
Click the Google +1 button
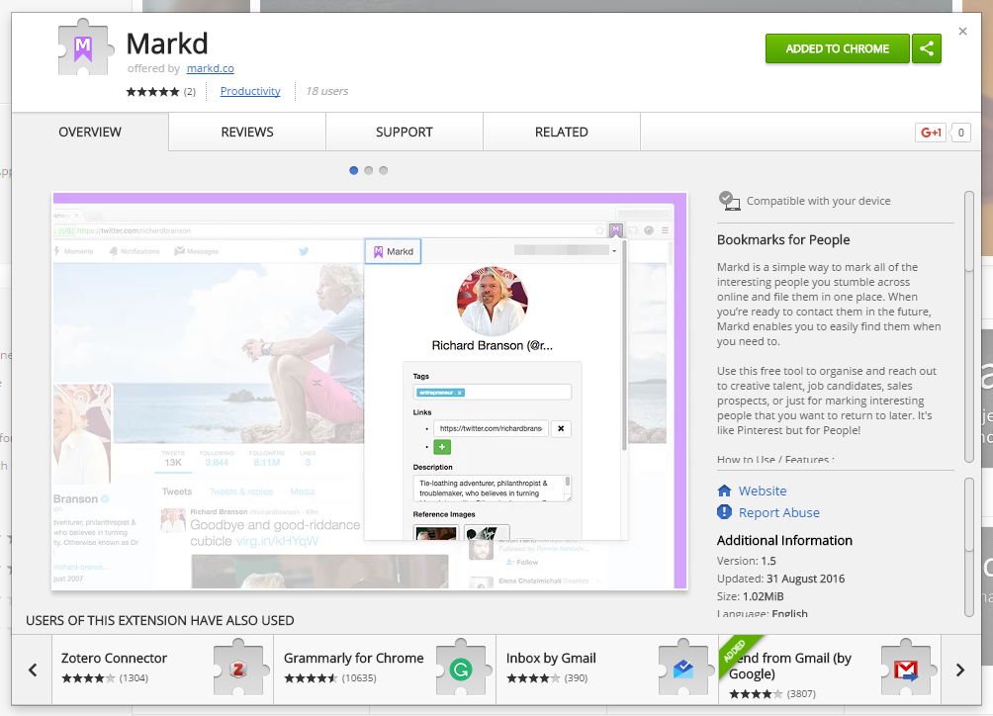[931, 132]
